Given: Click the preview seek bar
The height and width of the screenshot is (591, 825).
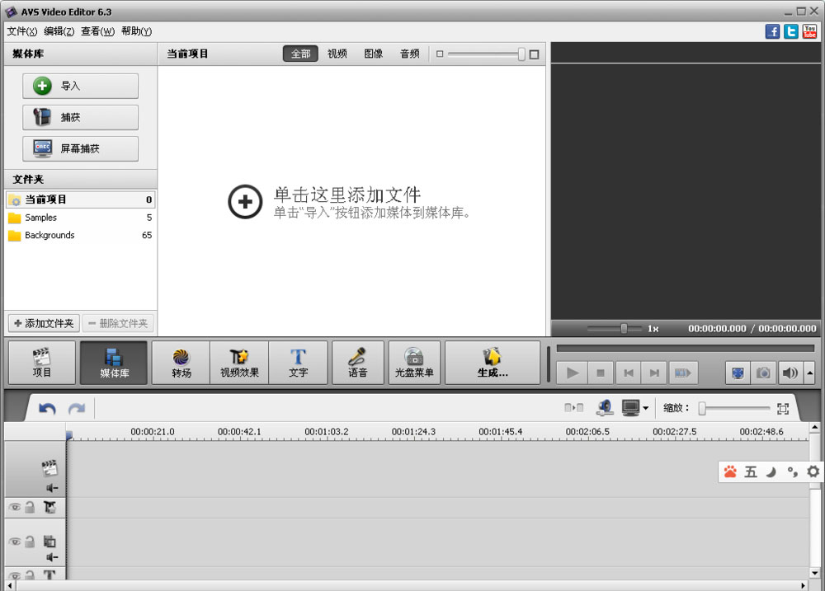Looking at the screenshot, I should pyautogui.click(x=686, y=348).
